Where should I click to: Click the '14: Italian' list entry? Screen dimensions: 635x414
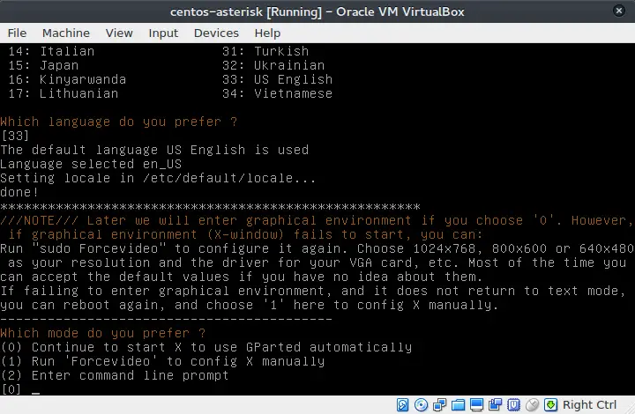pyautogui.click(x=51, y=51)
